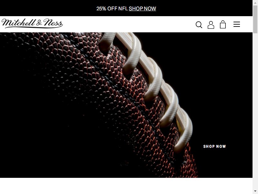Open the user account icon

[x=211, y=25]
